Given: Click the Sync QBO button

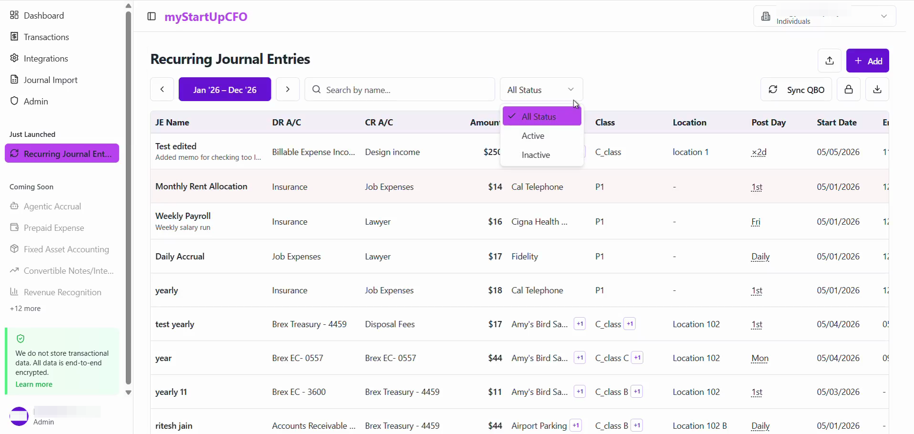Looking at the screenshot, I should pos(796,89).
